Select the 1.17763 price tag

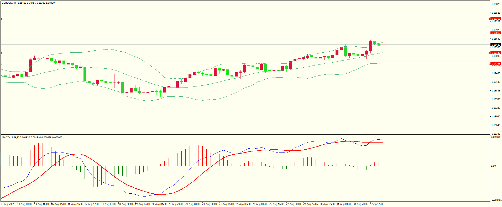[496, 64]
